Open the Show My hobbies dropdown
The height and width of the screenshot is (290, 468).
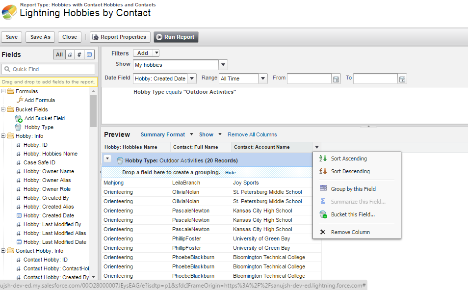223,65
